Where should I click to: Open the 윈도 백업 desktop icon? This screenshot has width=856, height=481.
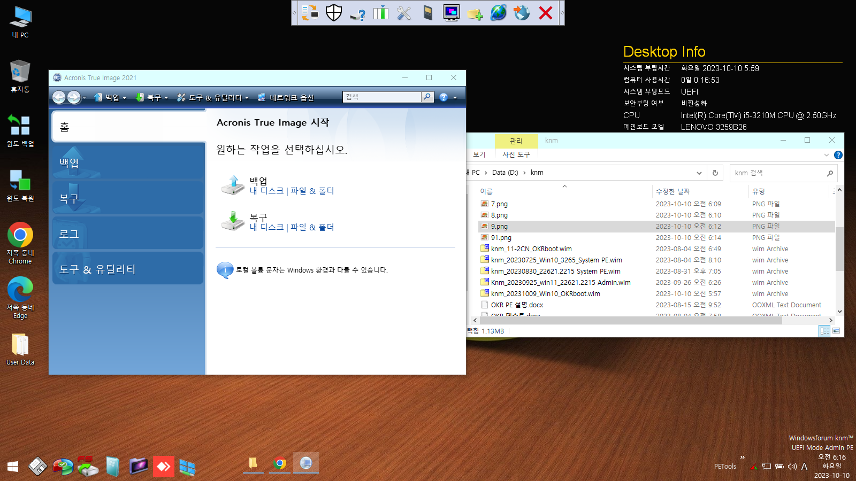point(20,130)
